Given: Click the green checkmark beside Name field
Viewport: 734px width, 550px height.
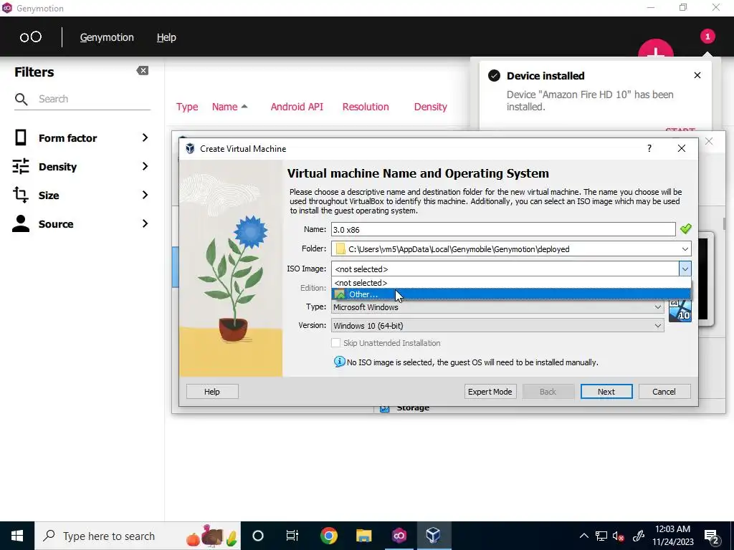Looking at the screenshot, I should tap(685, 228).
